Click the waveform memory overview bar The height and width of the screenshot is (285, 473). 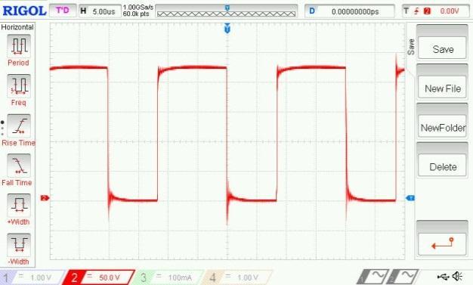(x=226, y=14)
